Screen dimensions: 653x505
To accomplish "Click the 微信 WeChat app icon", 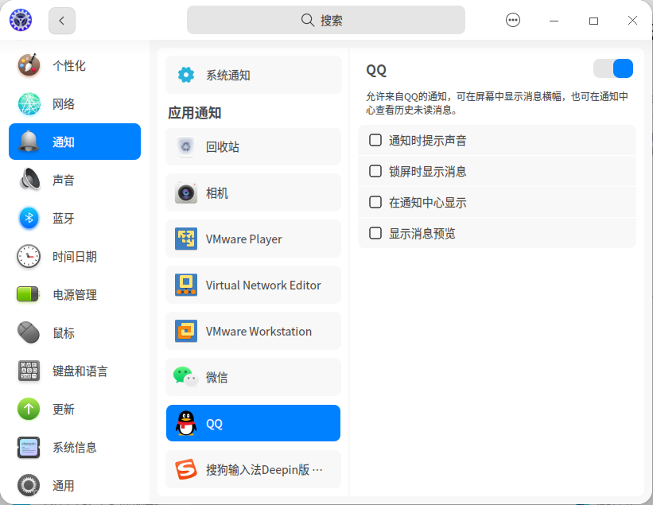I will click(186, 377).
